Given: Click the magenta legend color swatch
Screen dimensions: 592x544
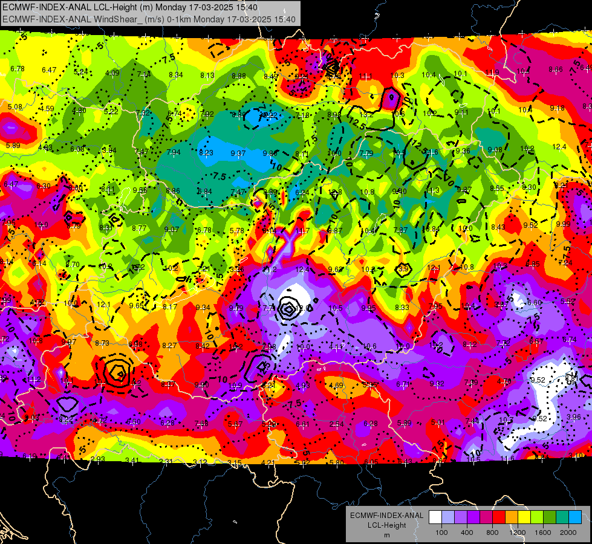Looking at the screenshot, I should (x=486, y=517).
